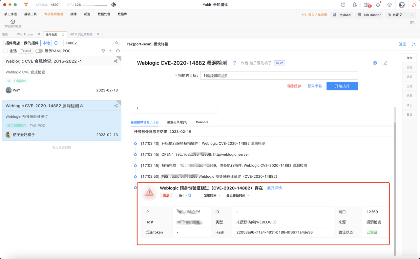Toggle selection corner of CVE 合规检查 card

coord(119,58)
